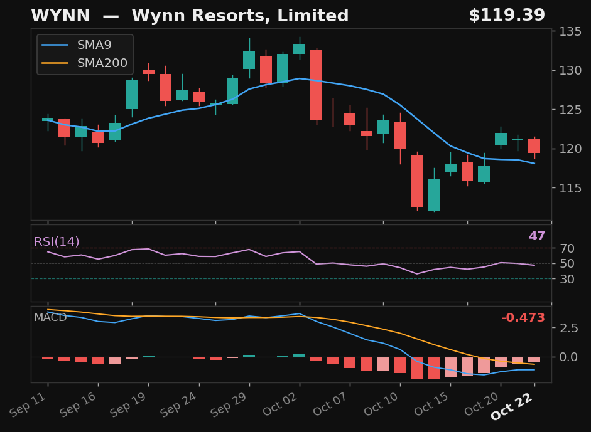Click the Sep 16 date label
Screen dimensions: 591x432
[79, 404]
